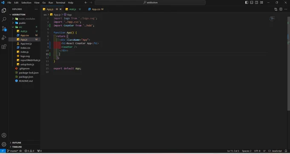
Task: Open the Extensions view
Action: click(4, 47)
